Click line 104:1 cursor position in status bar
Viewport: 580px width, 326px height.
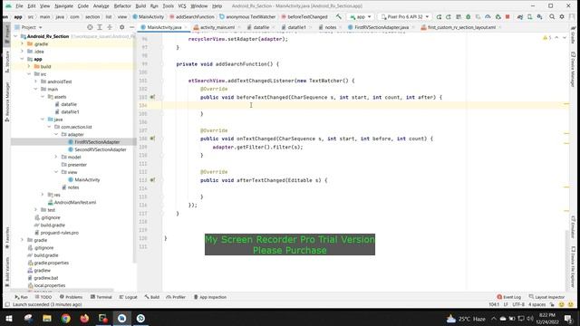pyautogui.click(x=494, y=304)
